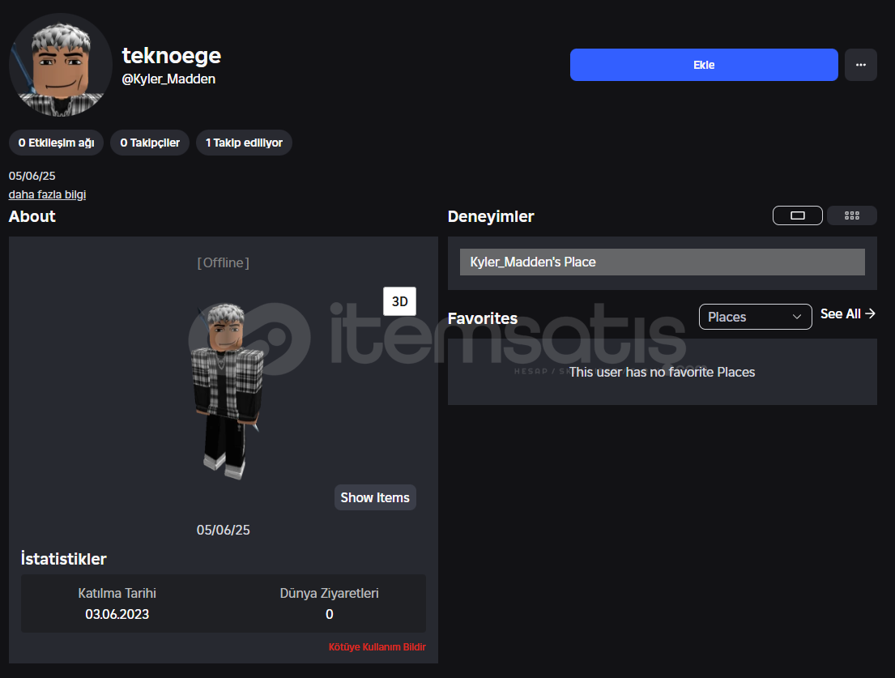Expand the Places favorites dropdown
This screenshot has width=895, height=678.
coord(755,317)
